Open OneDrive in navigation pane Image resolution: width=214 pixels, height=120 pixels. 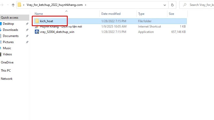[x=7, y=62]
